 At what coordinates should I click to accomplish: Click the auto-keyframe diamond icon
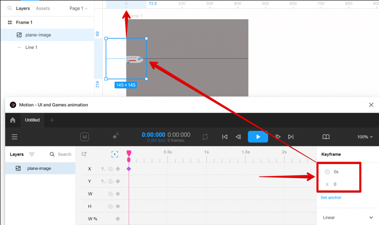point(115,136)
